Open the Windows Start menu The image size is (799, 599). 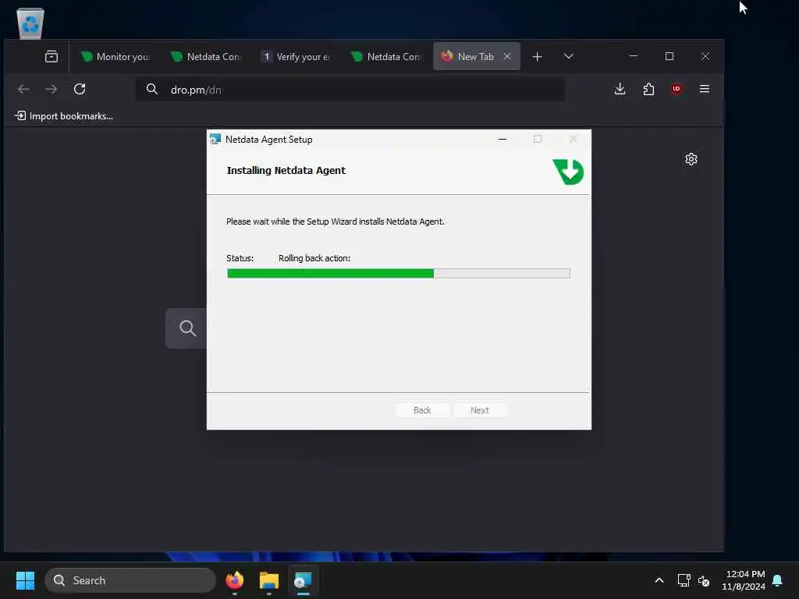pos(25,580)
